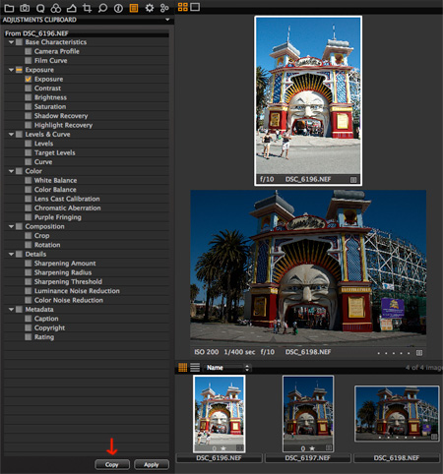Switch viewer to single image mode
The width and height of the screenshot is (443, 474).
(x=195, y=7)
